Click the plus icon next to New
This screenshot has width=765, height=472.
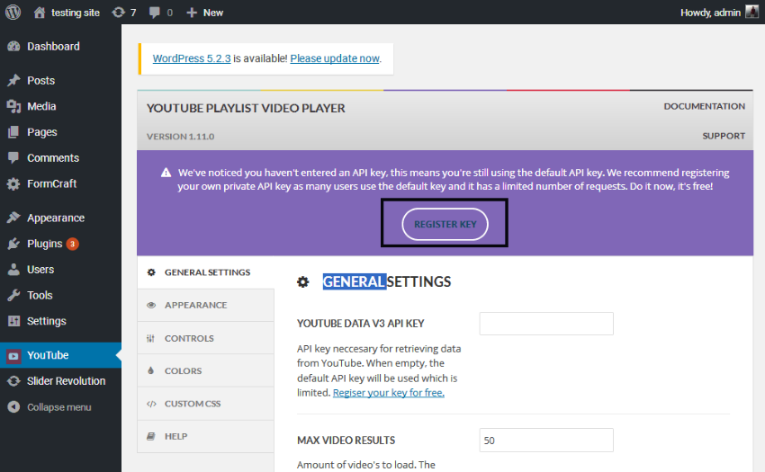[192, 13]
